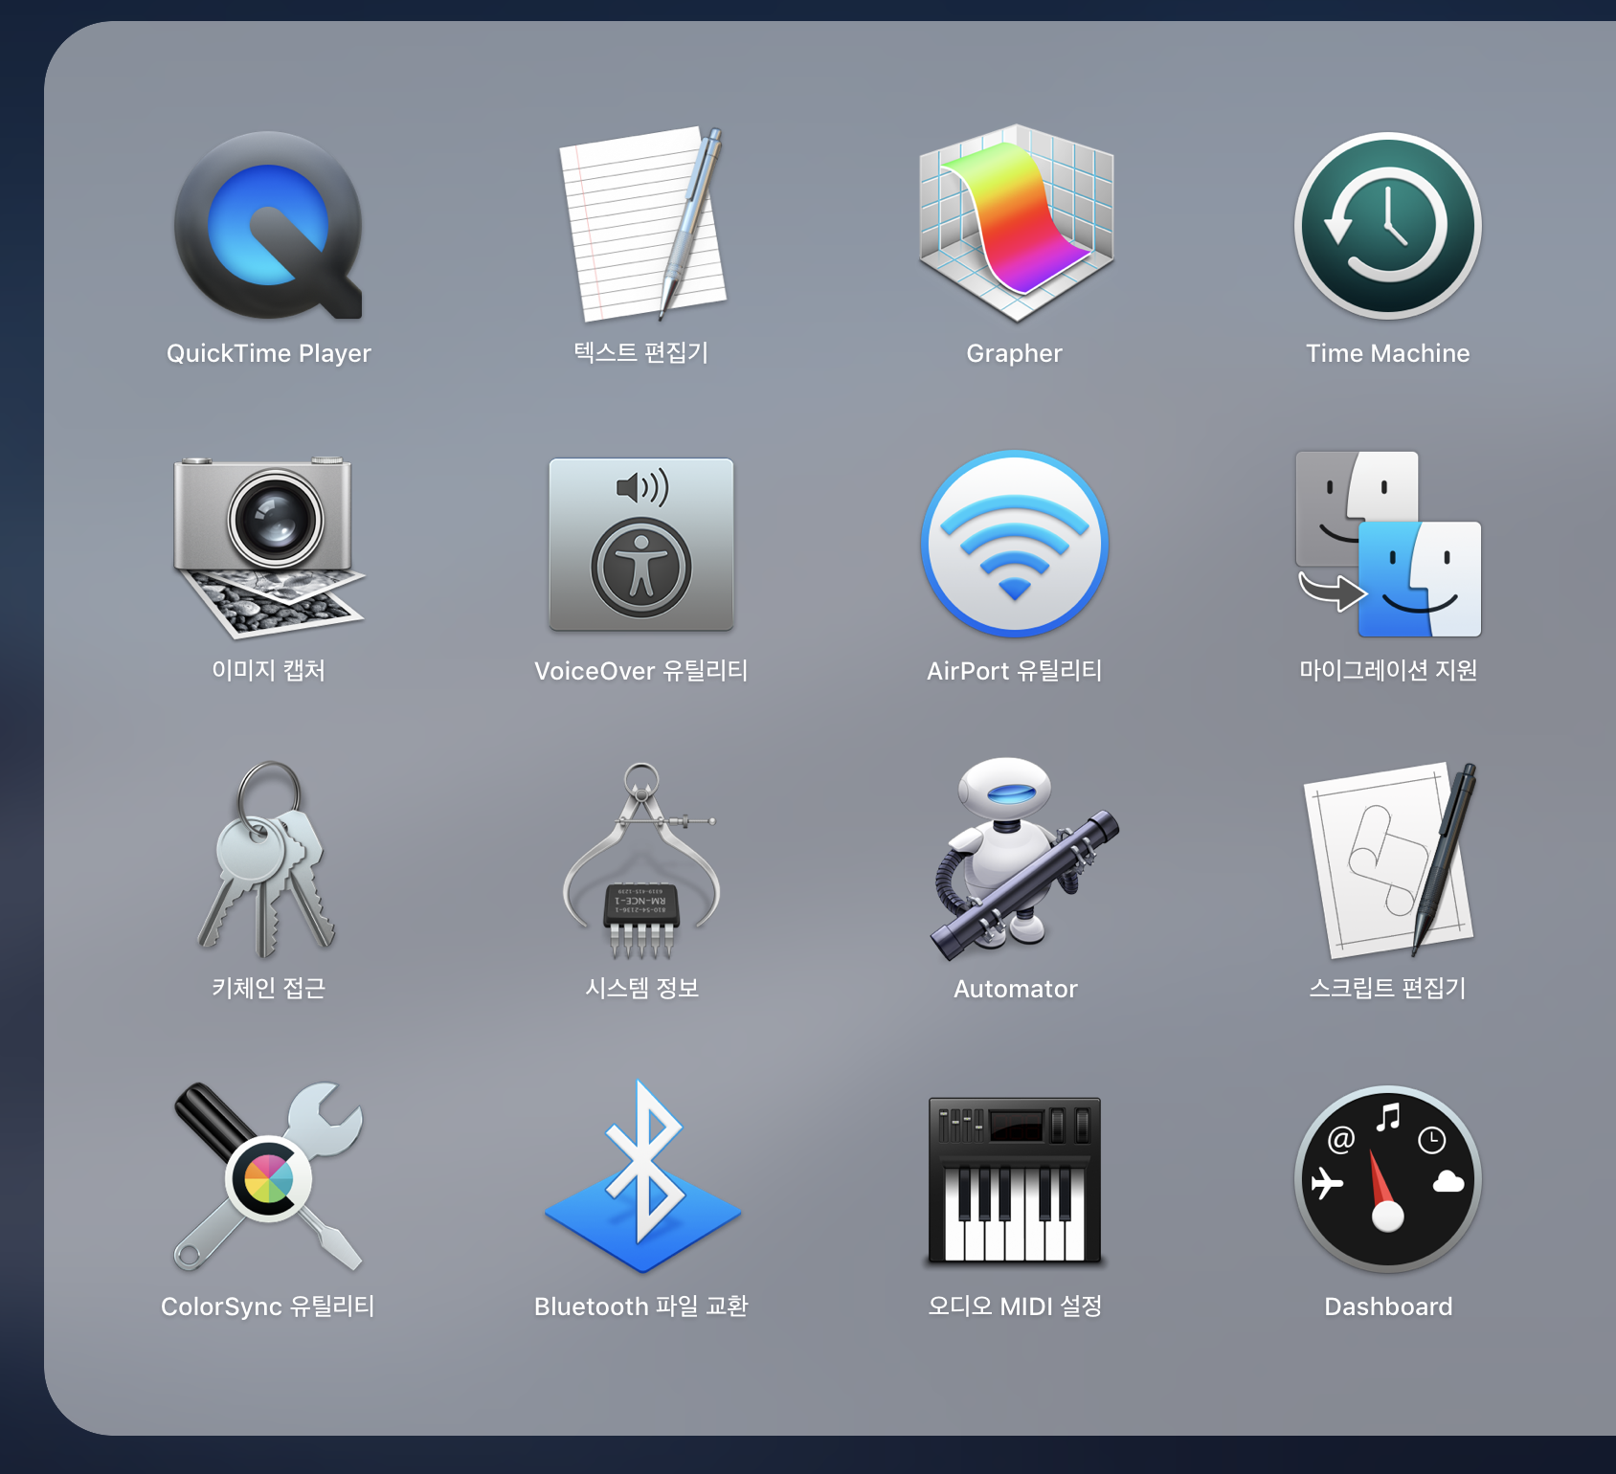Open the Grapher 3D graph icon
Screen dimensions: 1616x1474
click(1016, 224)
